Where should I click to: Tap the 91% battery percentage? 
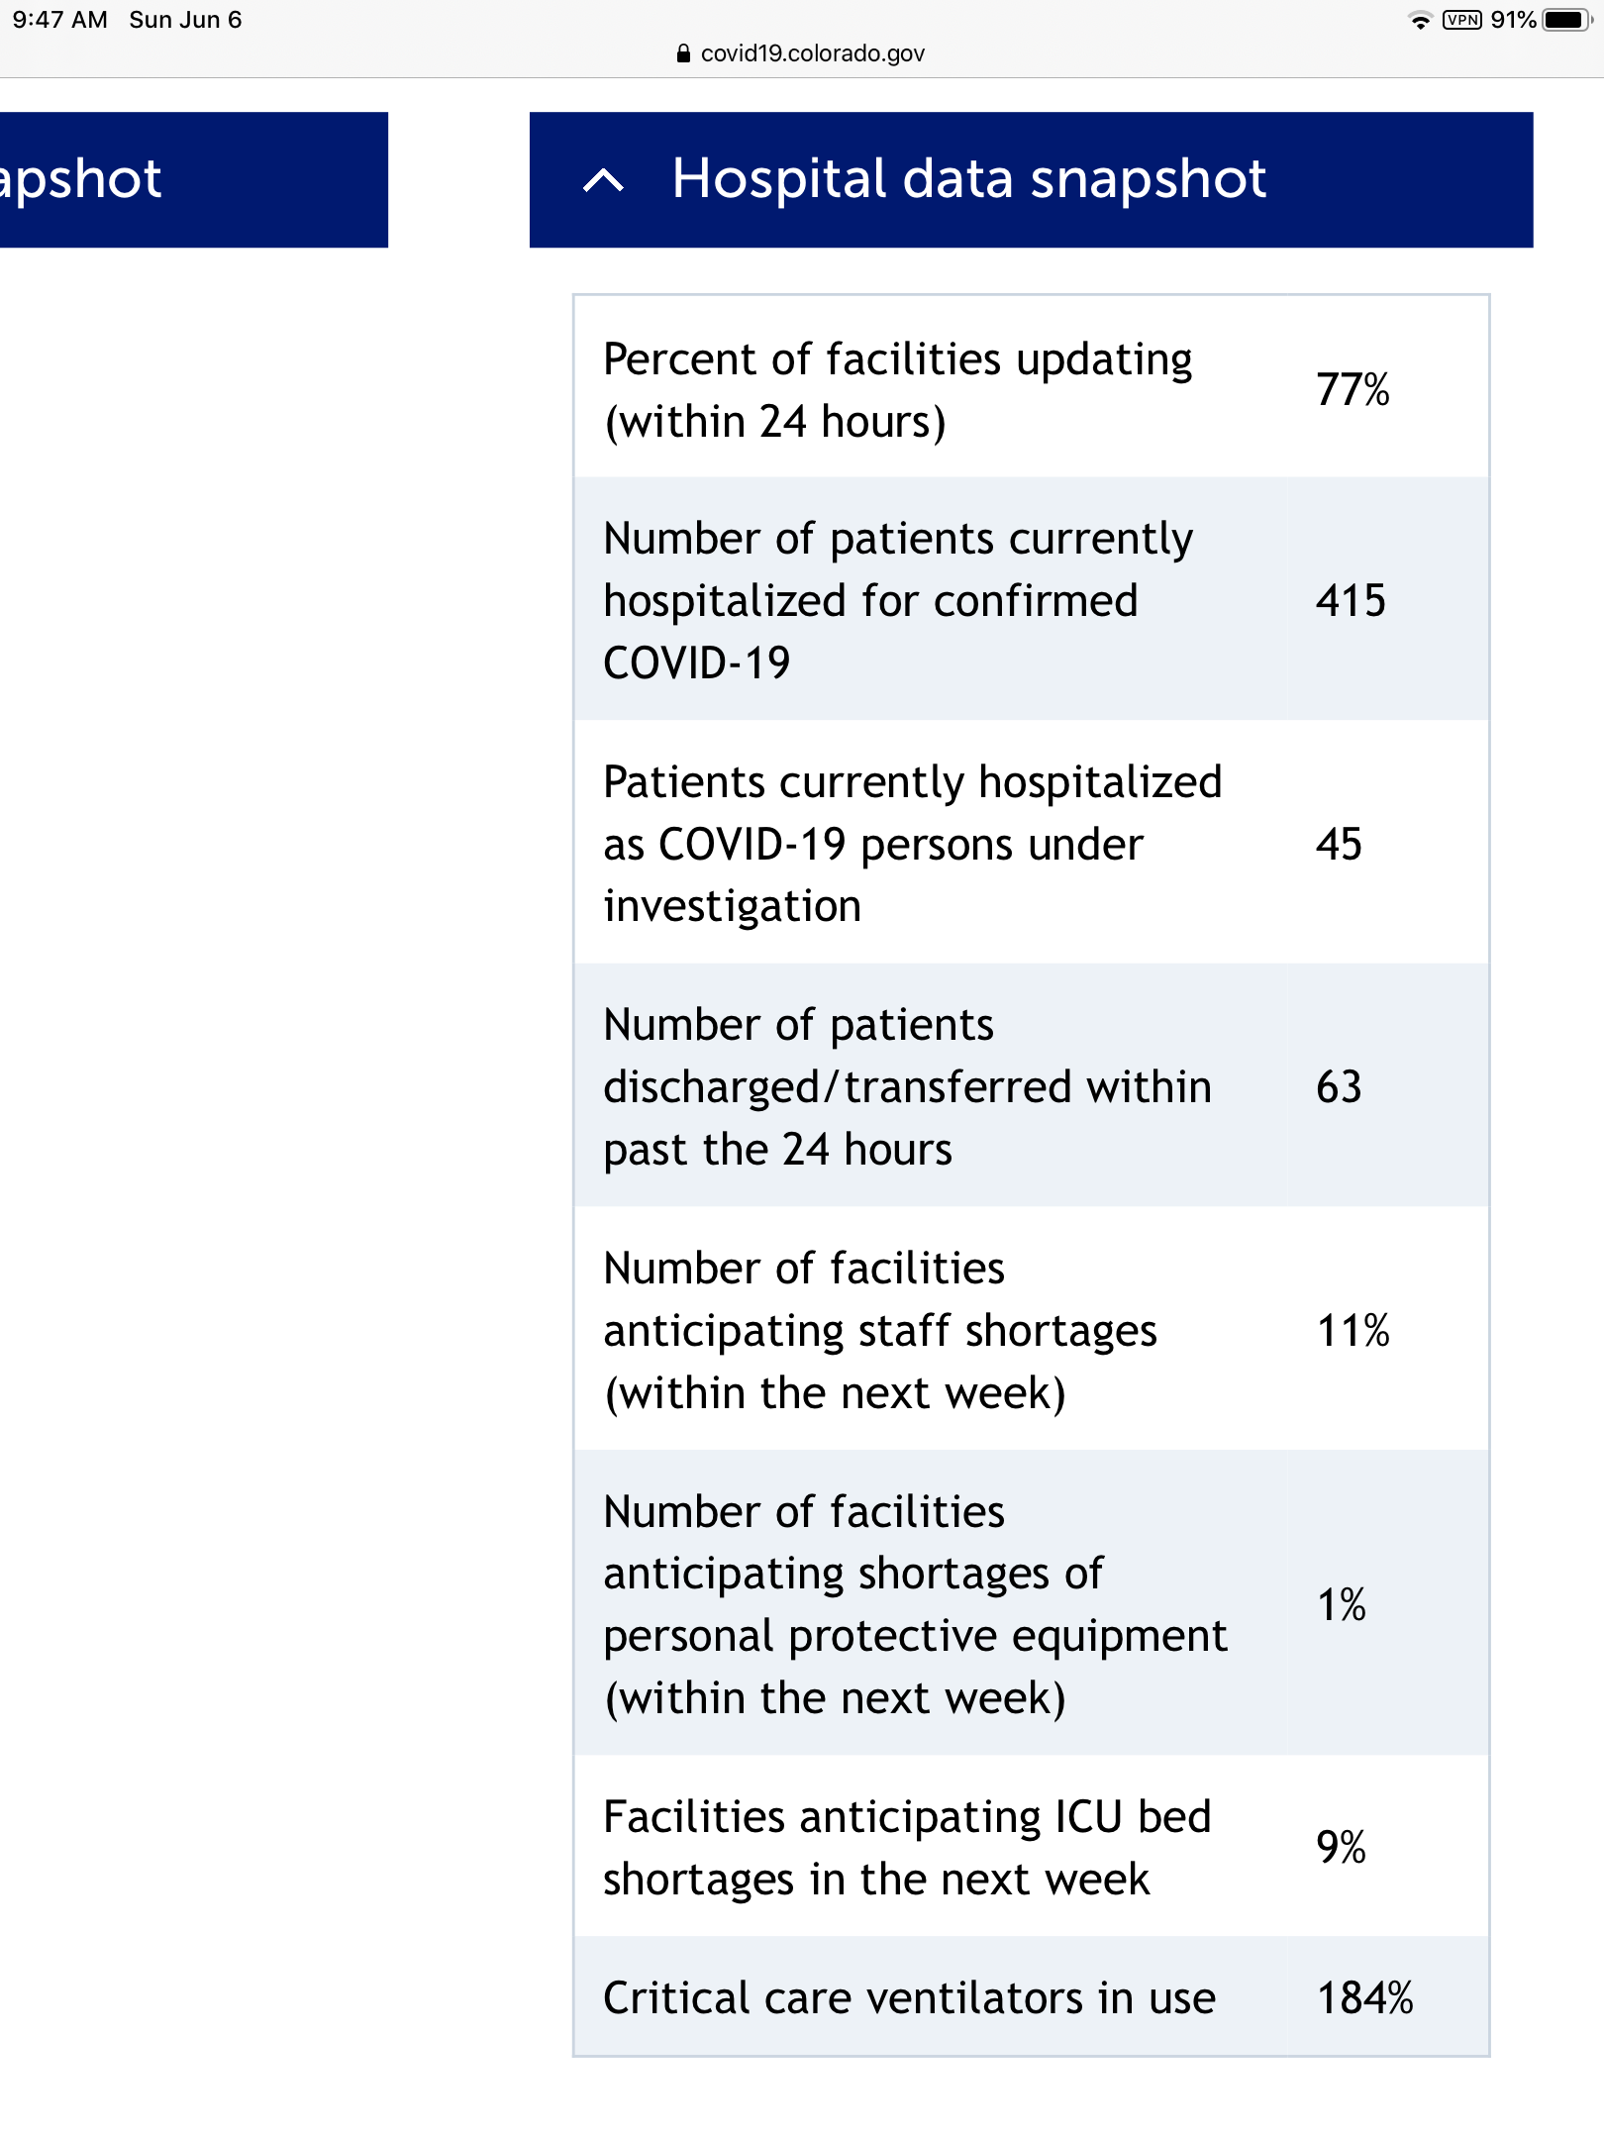pyautogui.click(x=1513, y=20)
